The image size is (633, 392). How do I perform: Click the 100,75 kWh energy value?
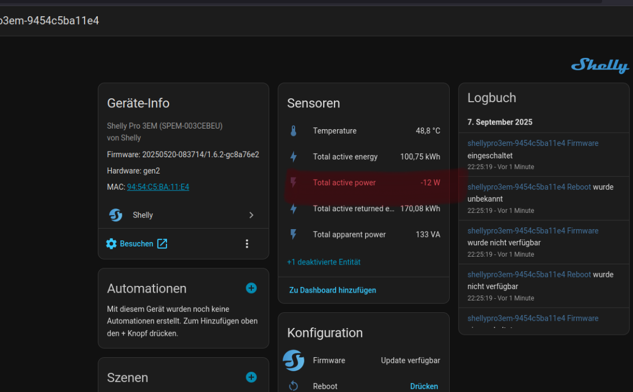click(421, 157)
